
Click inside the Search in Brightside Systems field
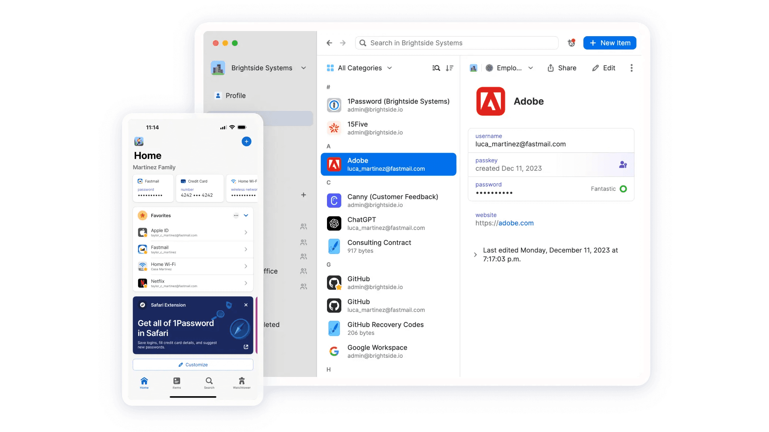click(x=456, y=42)
